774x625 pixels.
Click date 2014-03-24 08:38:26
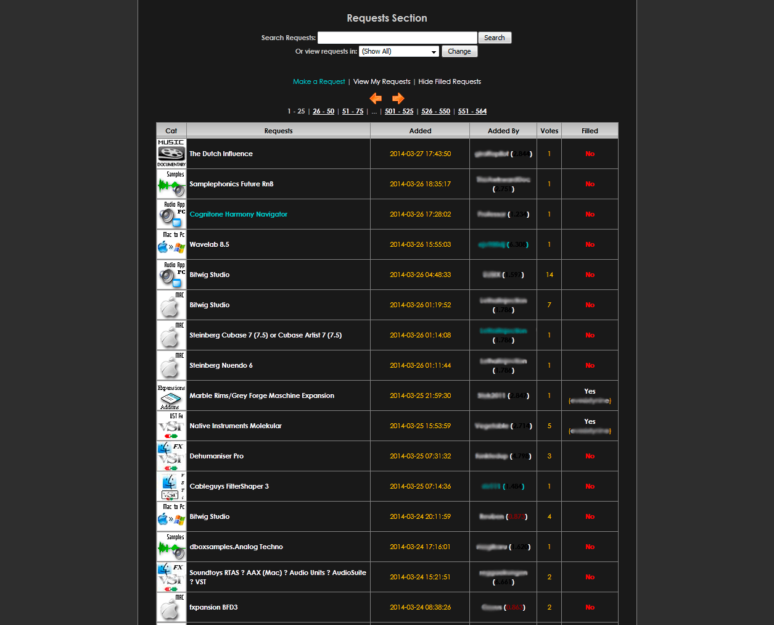pyautogui.click(x=420, y=607)
